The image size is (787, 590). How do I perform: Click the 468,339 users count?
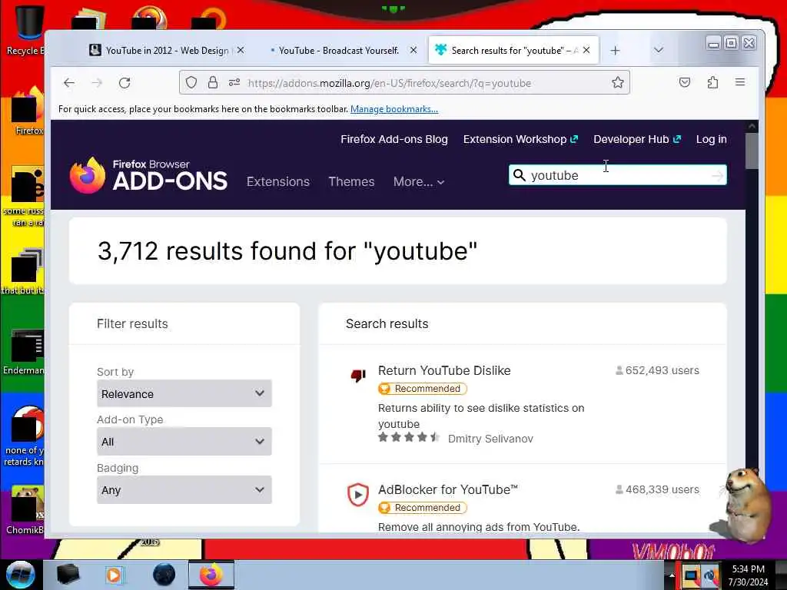(657, 489)
